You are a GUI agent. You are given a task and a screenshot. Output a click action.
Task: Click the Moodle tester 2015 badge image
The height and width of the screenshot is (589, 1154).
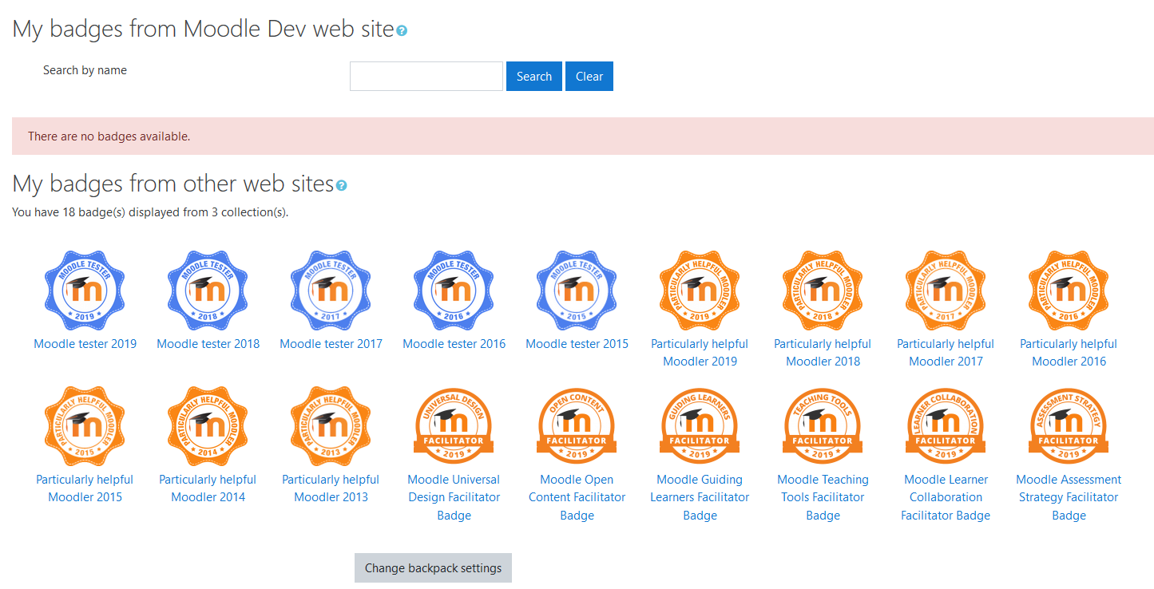577,291
